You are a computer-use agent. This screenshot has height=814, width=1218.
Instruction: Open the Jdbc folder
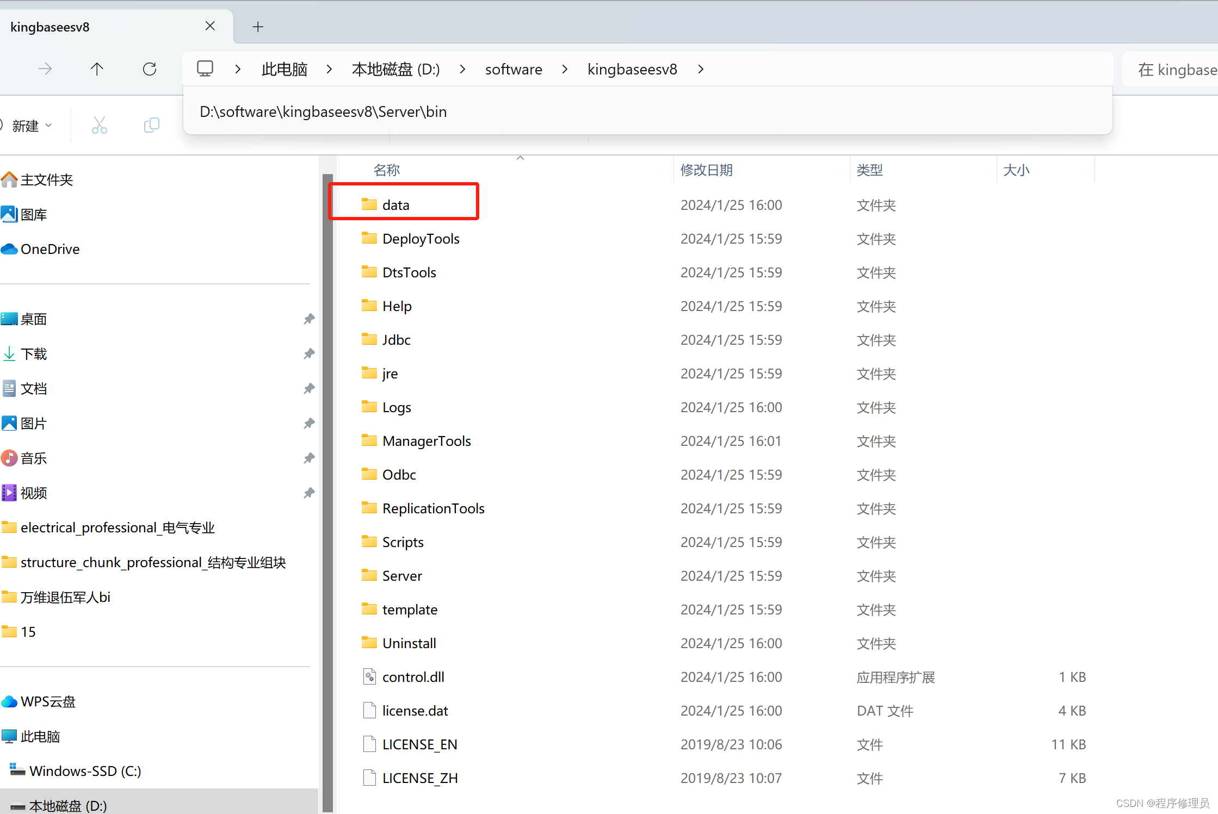pyautogui.click(x=397, y=339)
